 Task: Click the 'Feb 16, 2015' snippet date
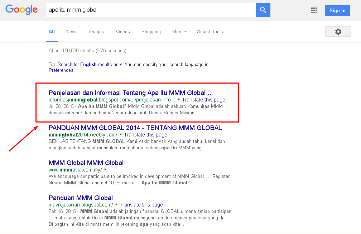point(62,211)
